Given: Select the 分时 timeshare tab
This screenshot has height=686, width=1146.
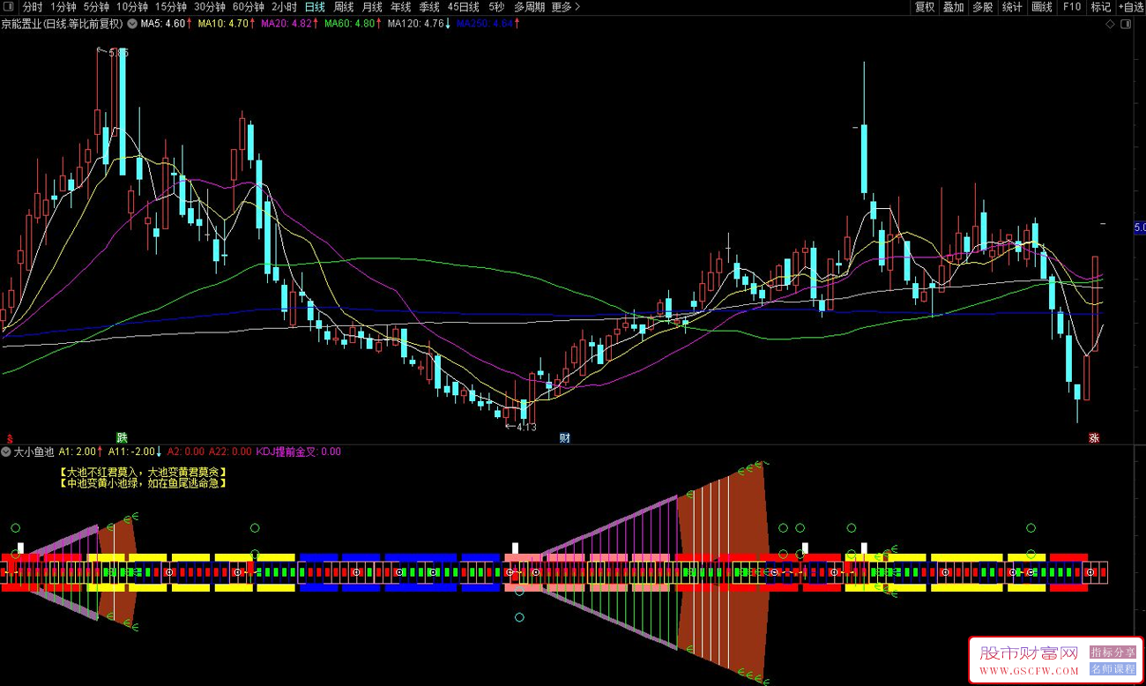Looking at the screenshot, I should [33, 7].
